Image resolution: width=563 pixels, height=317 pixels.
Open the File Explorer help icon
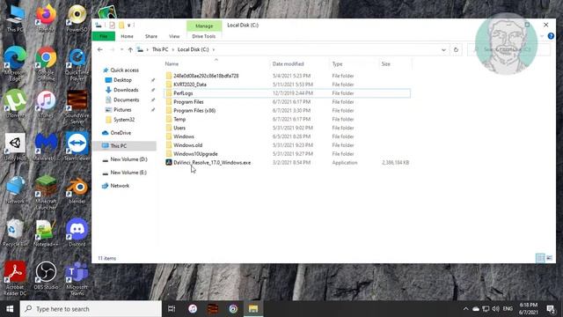[x=551, y=36]
